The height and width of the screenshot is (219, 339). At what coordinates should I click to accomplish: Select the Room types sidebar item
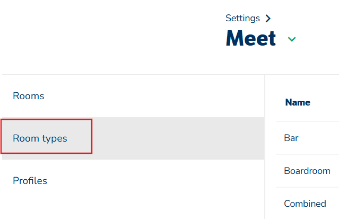click(x=40, y=138)
